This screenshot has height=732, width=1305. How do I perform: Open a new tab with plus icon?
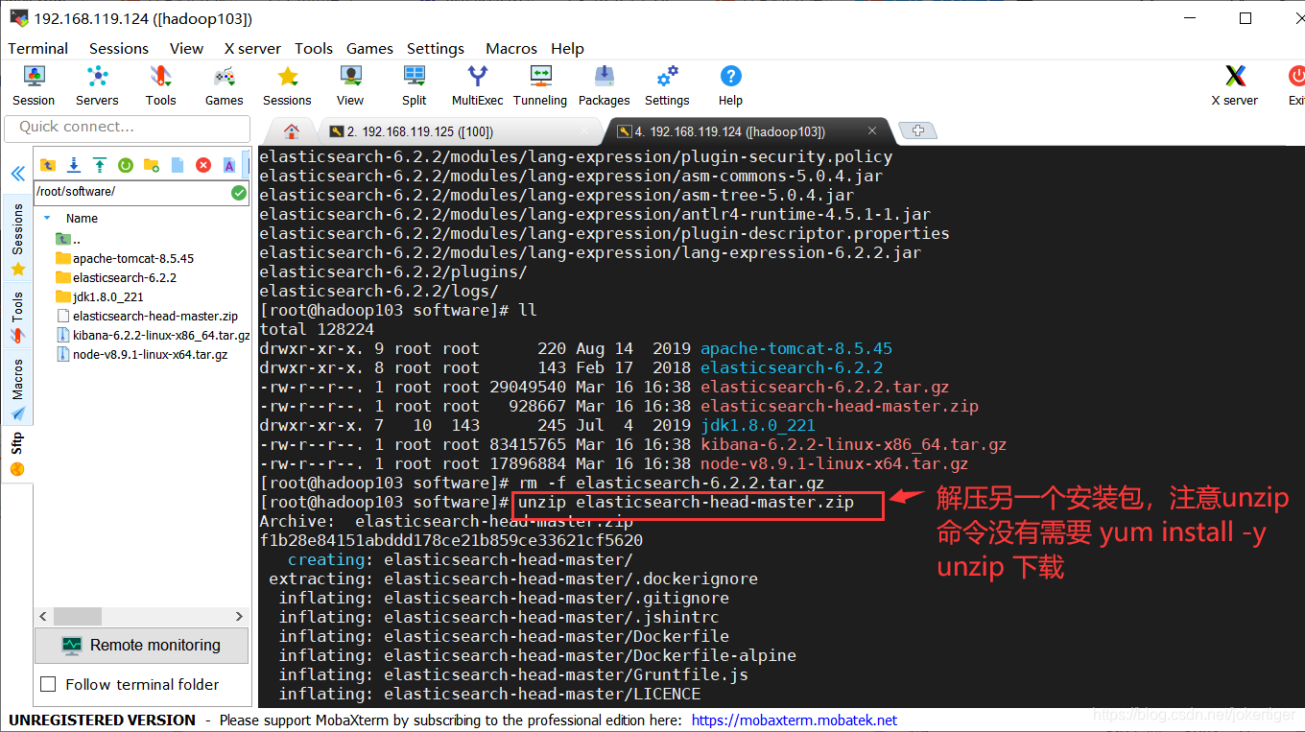pyautogui.click(x=918, y=131)
